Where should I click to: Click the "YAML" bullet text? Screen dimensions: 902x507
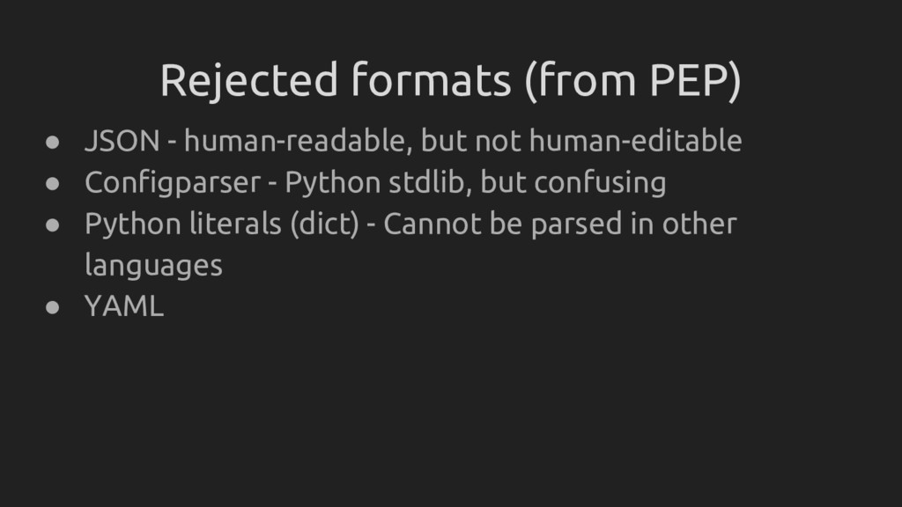(x=124, y=307)
